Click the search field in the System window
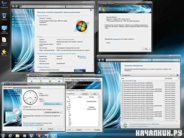 click(80, 7)
